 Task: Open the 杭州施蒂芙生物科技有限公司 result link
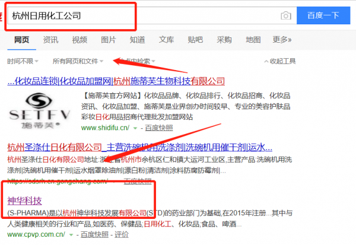pyautogui.click(x=116, y=81)
